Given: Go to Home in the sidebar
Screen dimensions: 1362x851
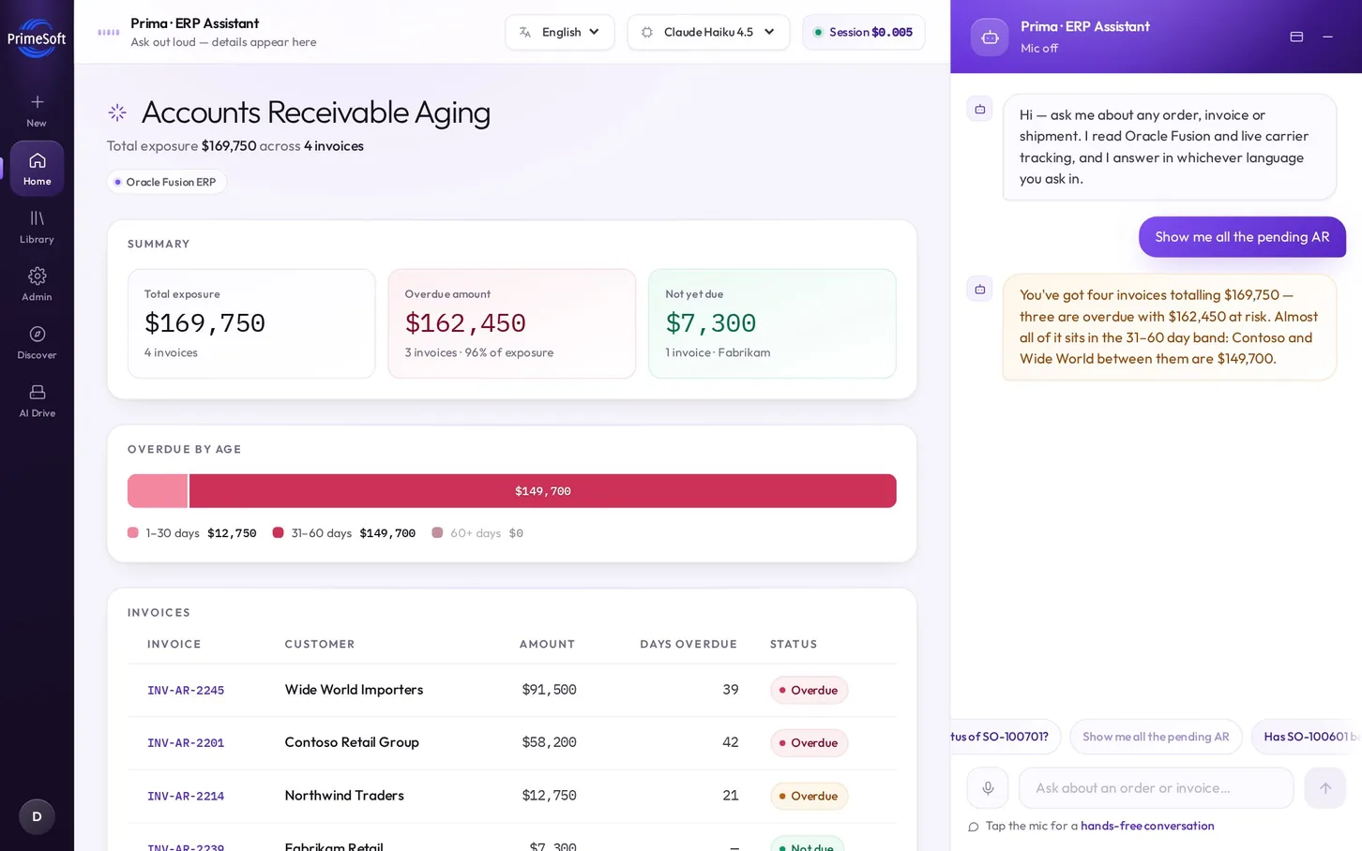Looking at the screenshot, I should pos(37,169).
